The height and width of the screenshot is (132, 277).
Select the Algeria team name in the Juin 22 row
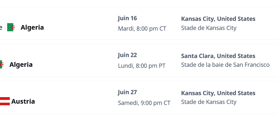click(21, 65)
